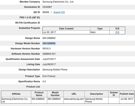Image resolution: width=135 pixels, height=106 pixels.
Task: Click the Product Type value End Product
Action: point(49,76)
